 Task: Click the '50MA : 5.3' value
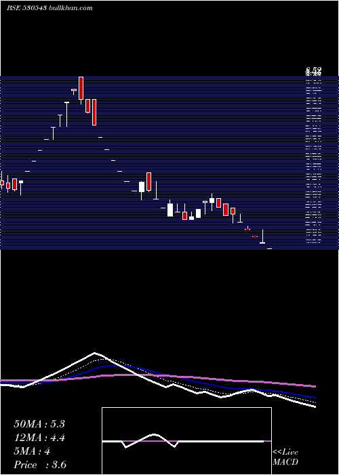[39, 424]
